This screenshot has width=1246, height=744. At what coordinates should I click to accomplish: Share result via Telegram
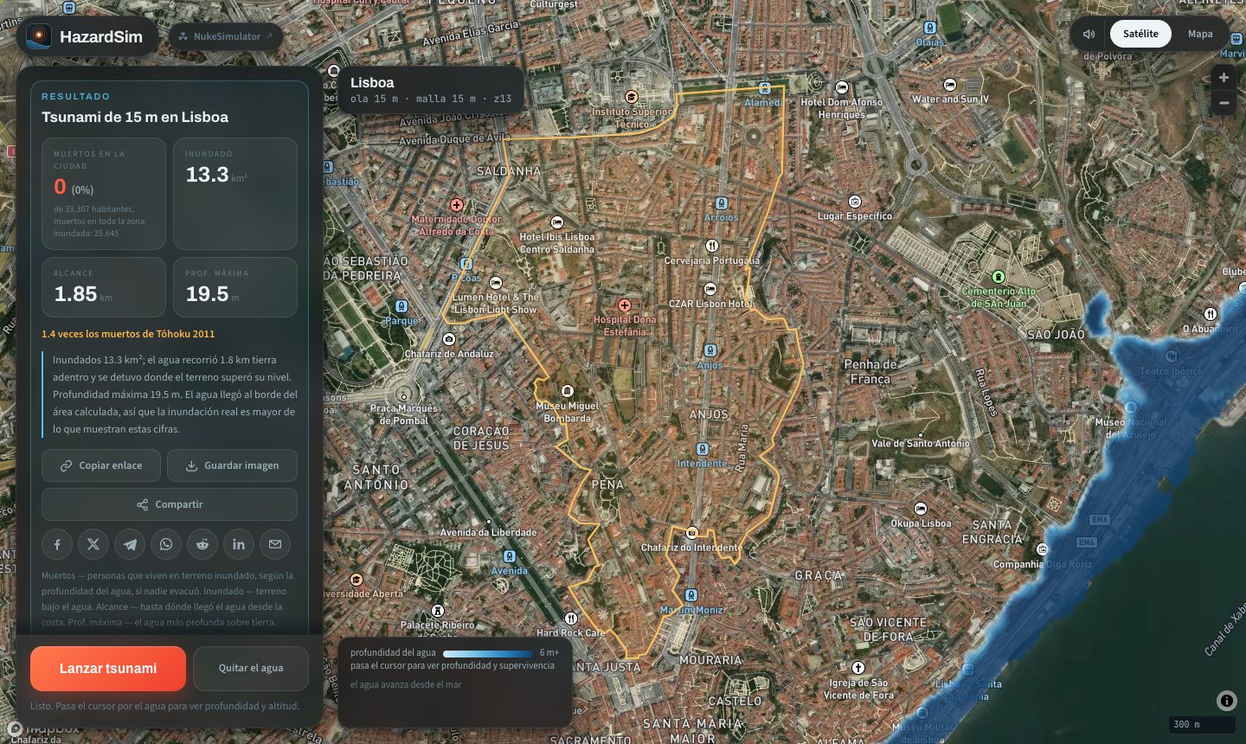[x=130, y=544]
